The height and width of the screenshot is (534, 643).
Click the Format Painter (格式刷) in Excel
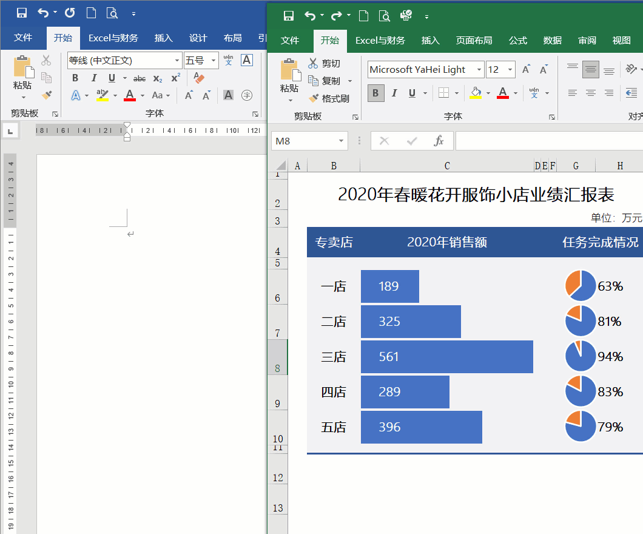tap(329, 98)
